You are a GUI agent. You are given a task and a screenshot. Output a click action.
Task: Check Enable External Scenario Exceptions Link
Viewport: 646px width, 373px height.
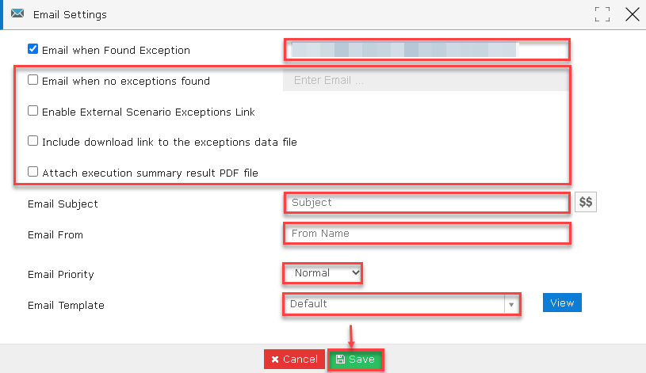point(33,111)
